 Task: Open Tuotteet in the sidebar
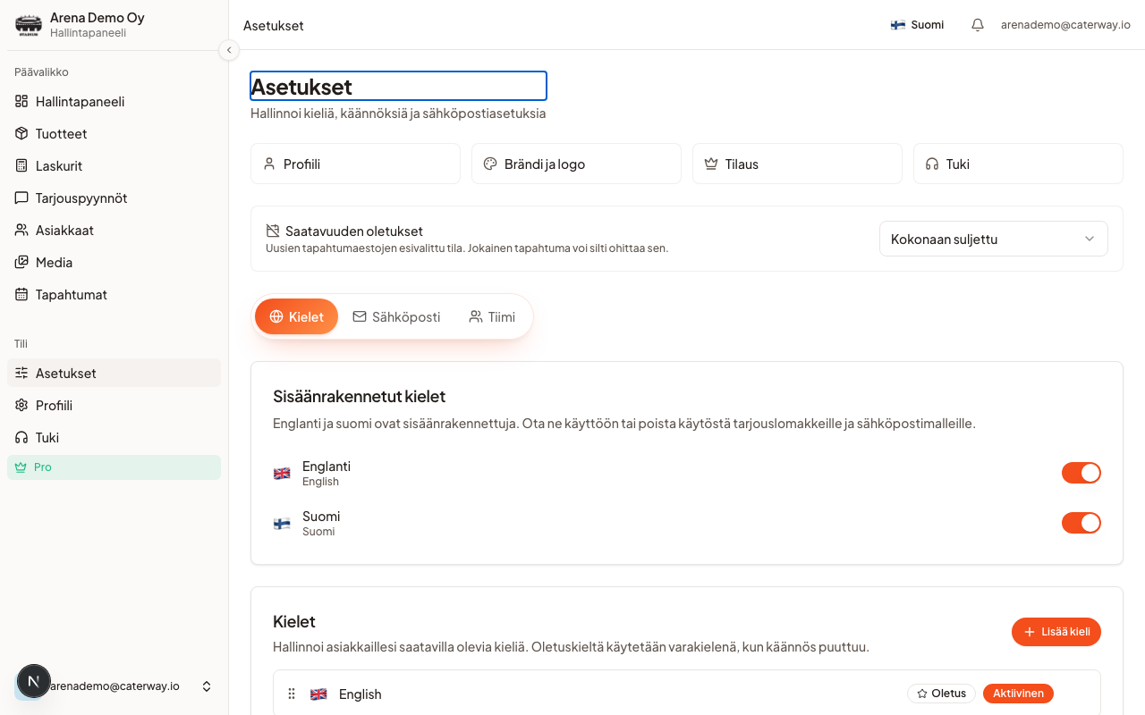pyautogui.click(x=114, y=134)
